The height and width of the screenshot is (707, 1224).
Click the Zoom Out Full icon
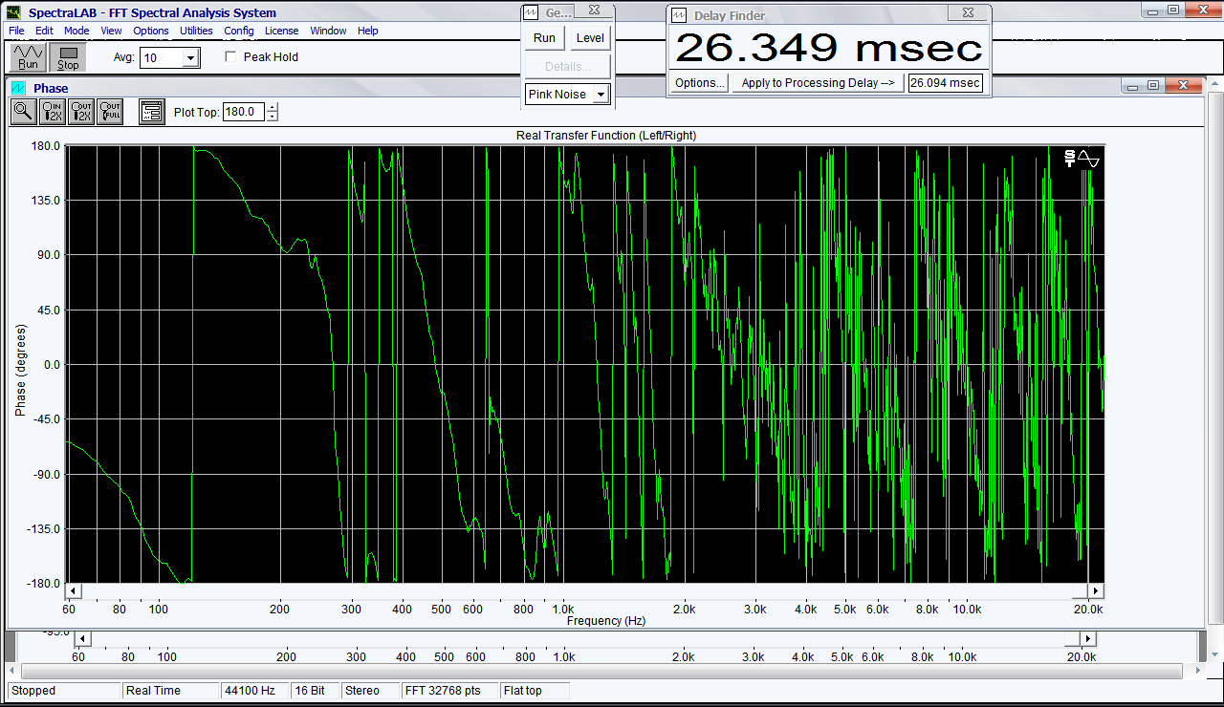[x=110, y=112]
